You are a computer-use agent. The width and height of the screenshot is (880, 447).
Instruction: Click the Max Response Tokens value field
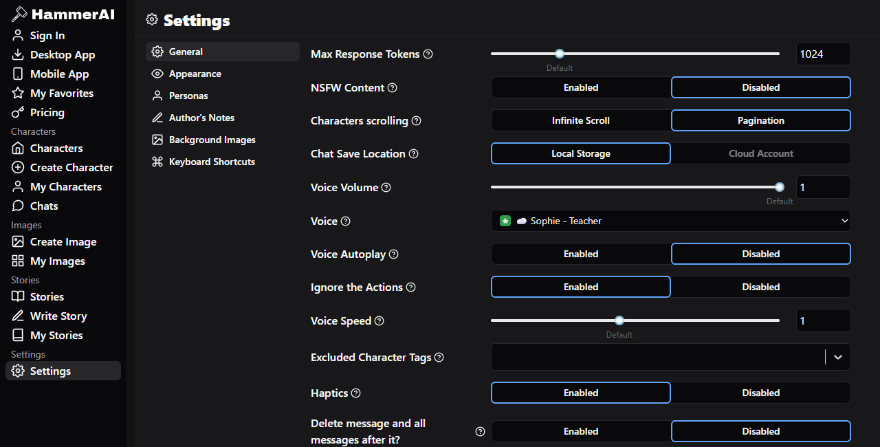click(824, 54)
